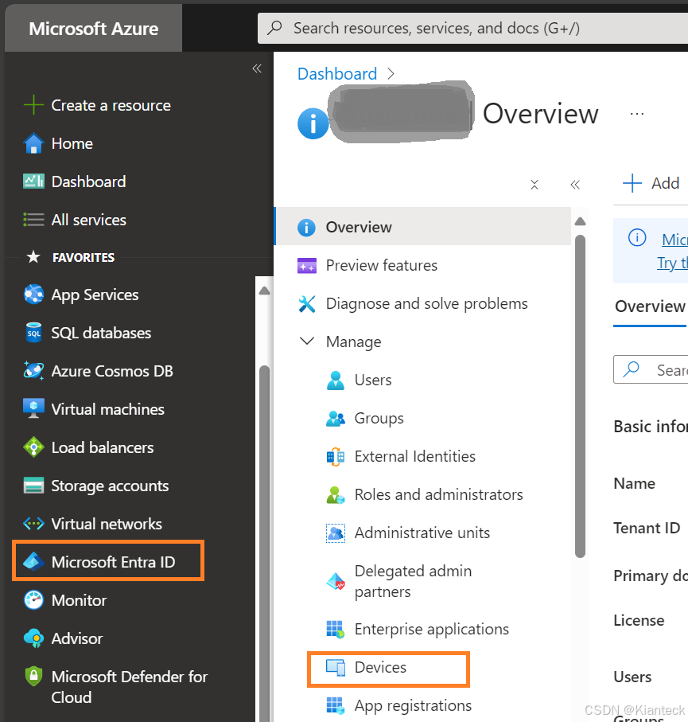Click the Dashboard breadcrumb link
Image resolution: width=688 pixels, height=722 pixels.
pos(337,74)
